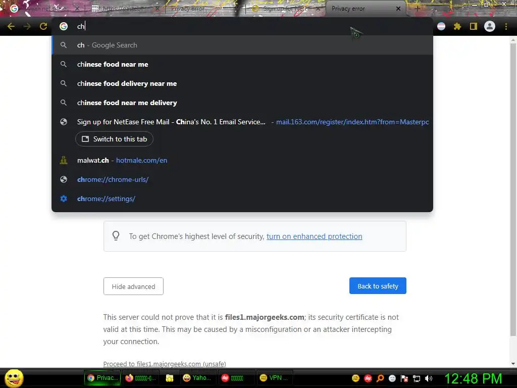Switch to the red app taskbar item
This screenshot has height=388, width=517.
[x=236, y=378]
